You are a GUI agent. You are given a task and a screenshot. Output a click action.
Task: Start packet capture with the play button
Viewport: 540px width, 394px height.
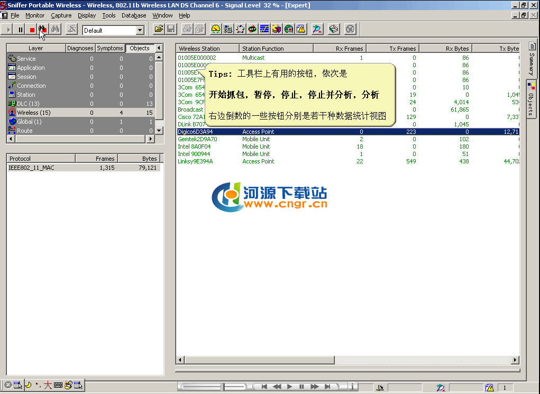click(8, 30)
